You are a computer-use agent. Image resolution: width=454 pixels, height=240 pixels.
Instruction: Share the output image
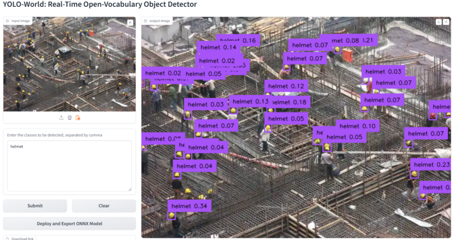pos(446,22)
